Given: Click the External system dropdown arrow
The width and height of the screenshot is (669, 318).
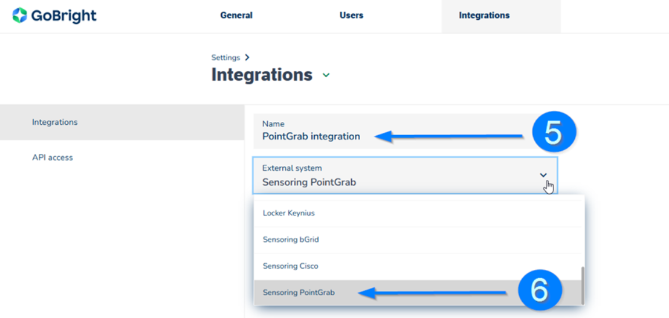Looking at the screenshot, I should pyautogui.click(x=543, y=175).
